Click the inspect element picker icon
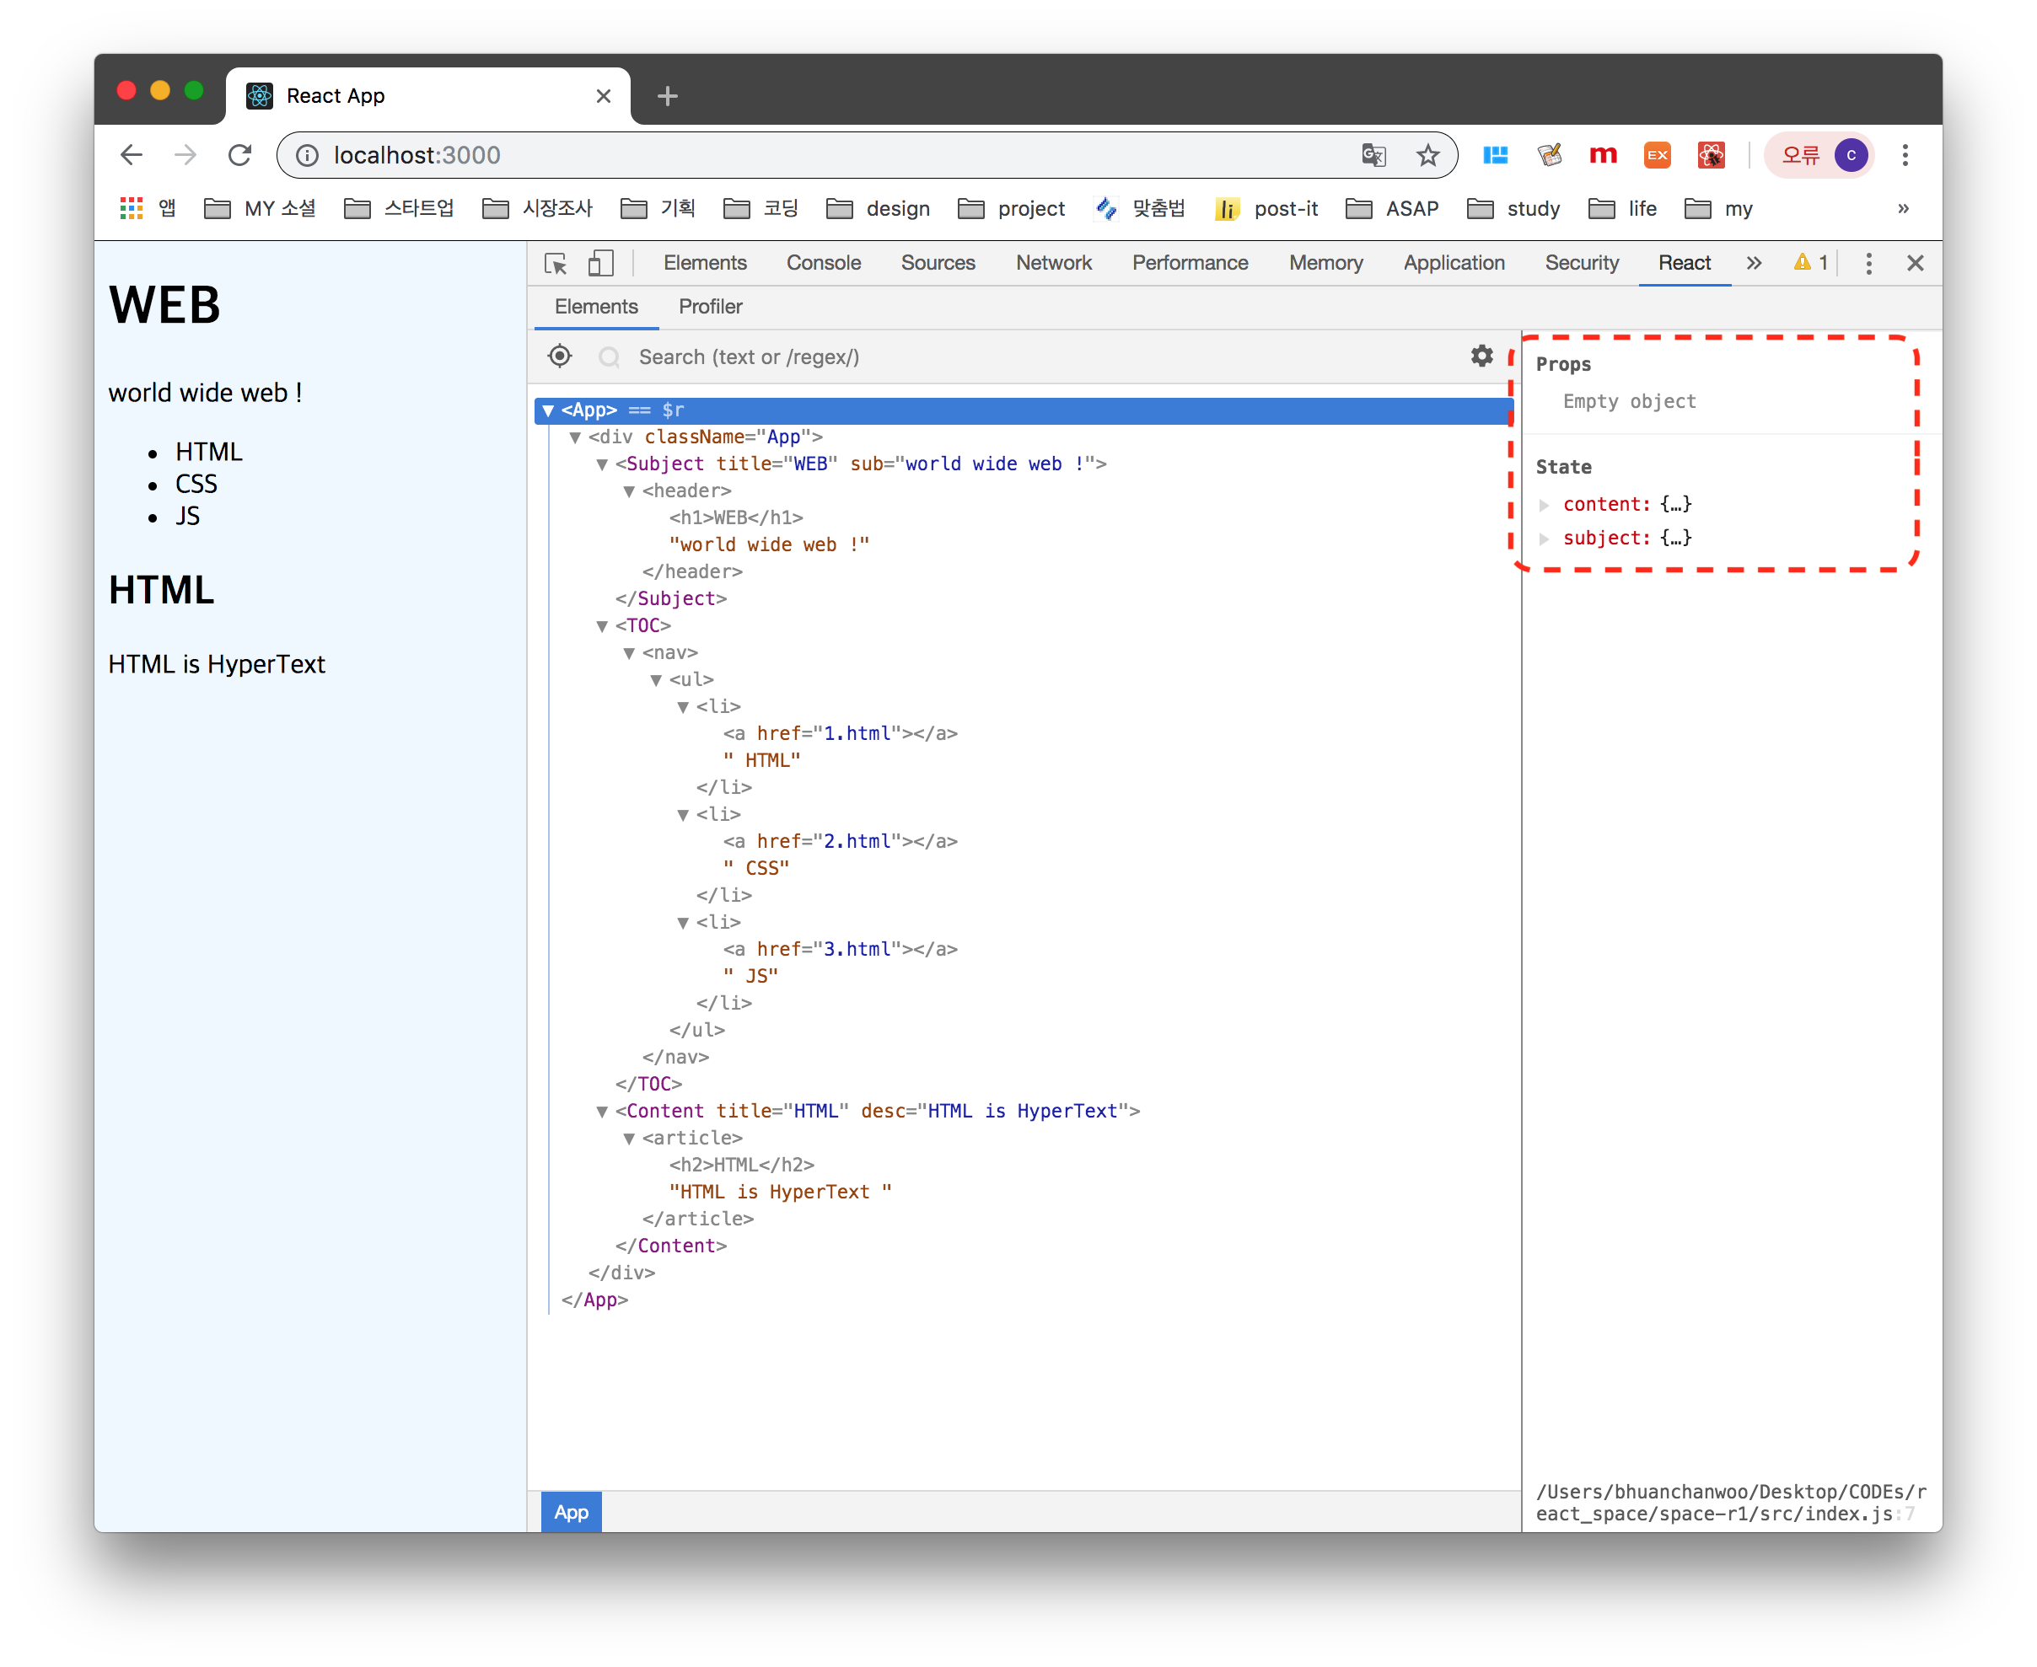Image resolution: width=2037 pixels, height=1667 pixels. [555, 263]
